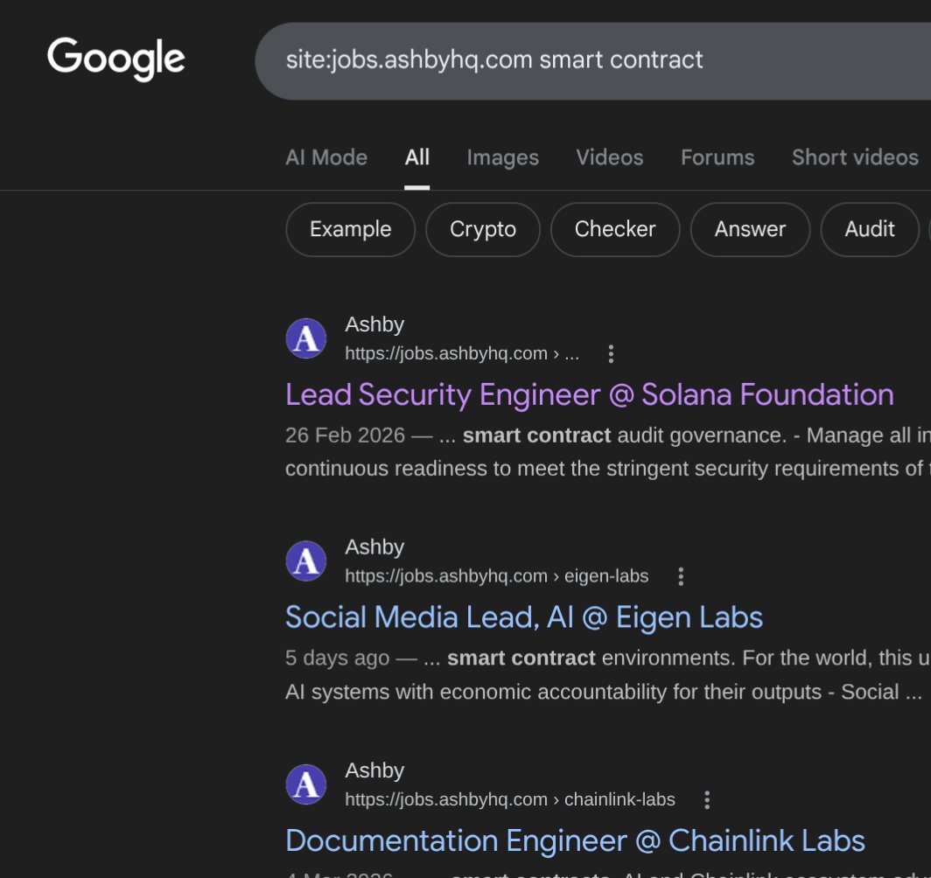This screenshot has height=878, width=931.
Task: Open the Forums search results tab
Action: click(x=717, y=157)
